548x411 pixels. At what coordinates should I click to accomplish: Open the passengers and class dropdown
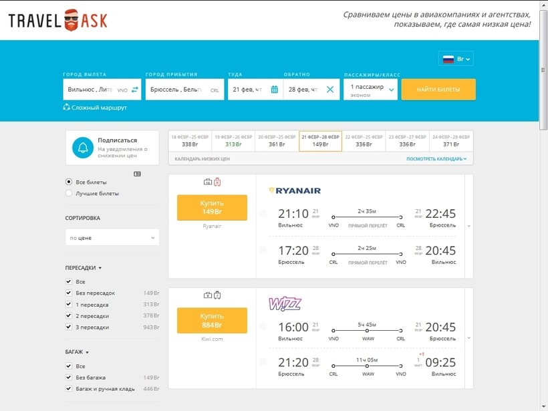tap(370, 90)
